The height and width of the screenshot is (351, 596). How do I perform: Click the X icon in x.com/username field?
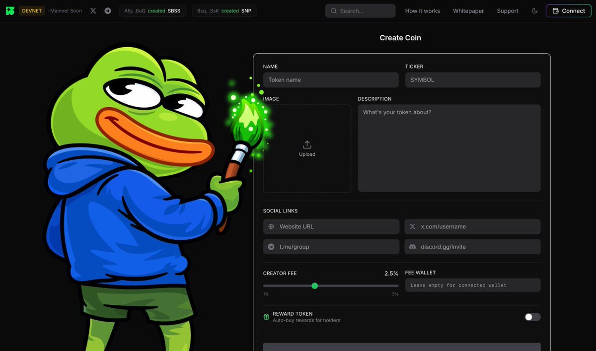(412, 226)
